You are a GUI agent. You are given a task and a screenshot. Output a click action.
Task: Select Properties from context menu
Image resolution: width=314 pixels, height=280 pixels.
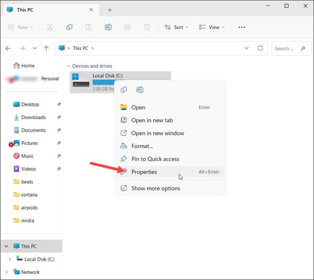(x=170, y=172)
